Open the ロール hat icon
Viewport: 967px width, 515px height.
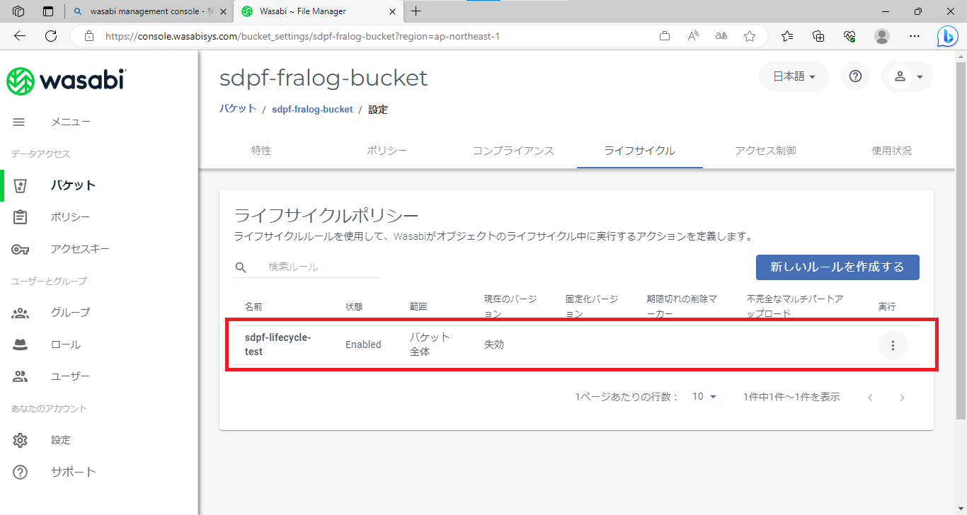(x=21, y=345)
